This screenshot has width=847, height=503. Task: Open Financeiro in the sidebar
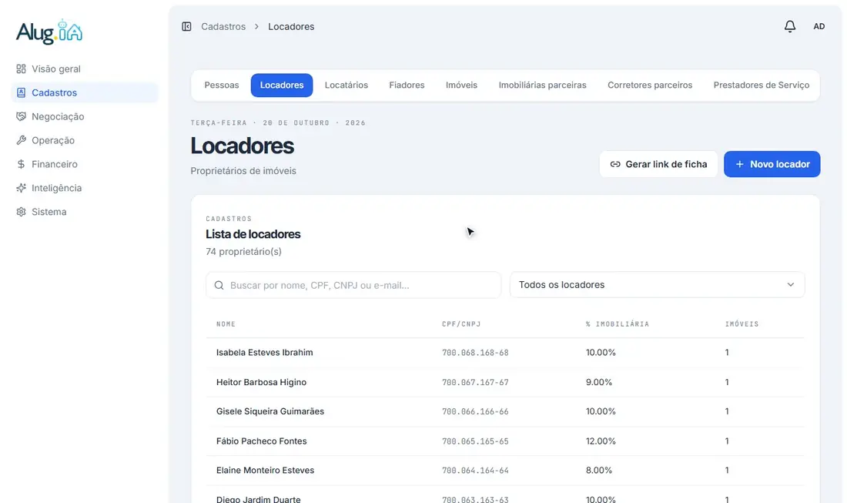point(85,164)
